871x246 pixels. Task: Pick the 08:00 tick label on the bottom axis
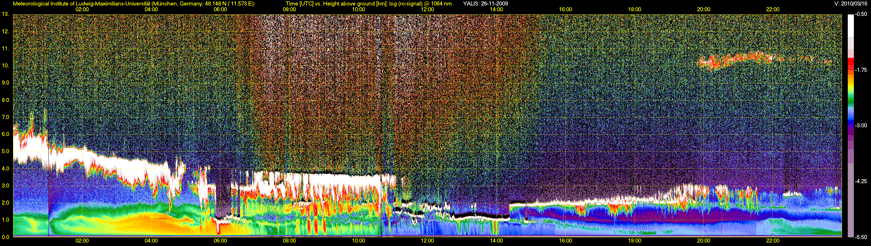click(289, 241)
